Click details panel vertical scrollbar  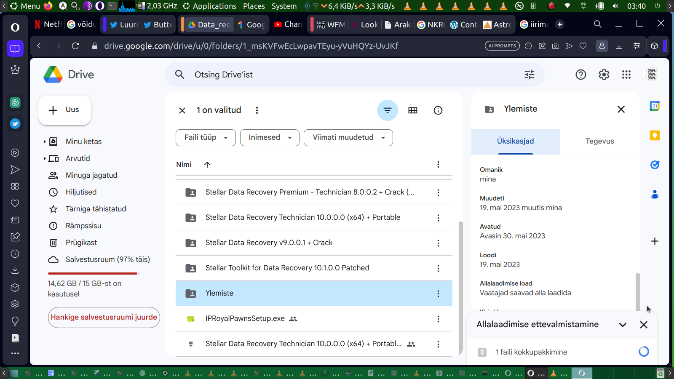tap(638, 292)
